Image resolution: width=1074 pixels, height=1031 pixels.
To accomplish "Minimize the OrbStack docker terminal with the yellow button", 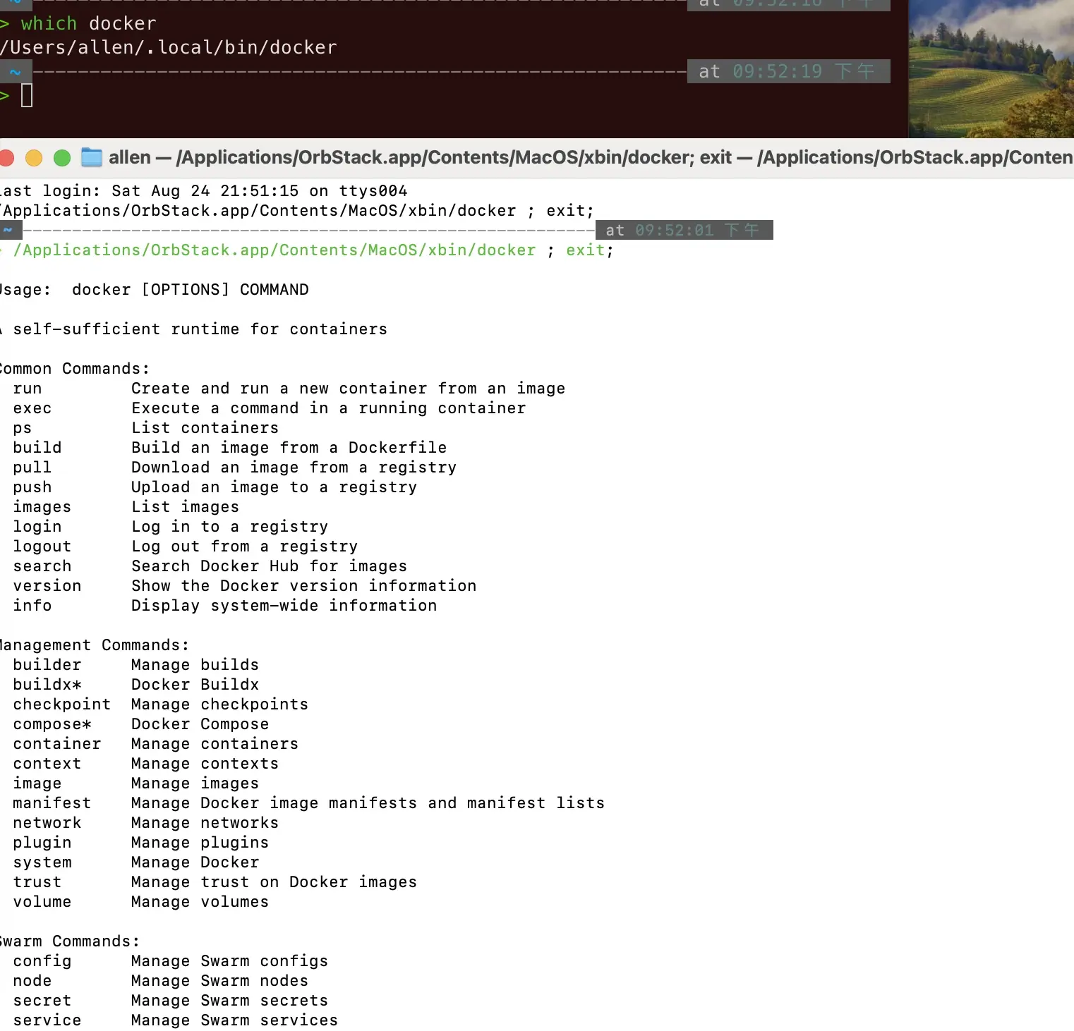I will [34, 158].
